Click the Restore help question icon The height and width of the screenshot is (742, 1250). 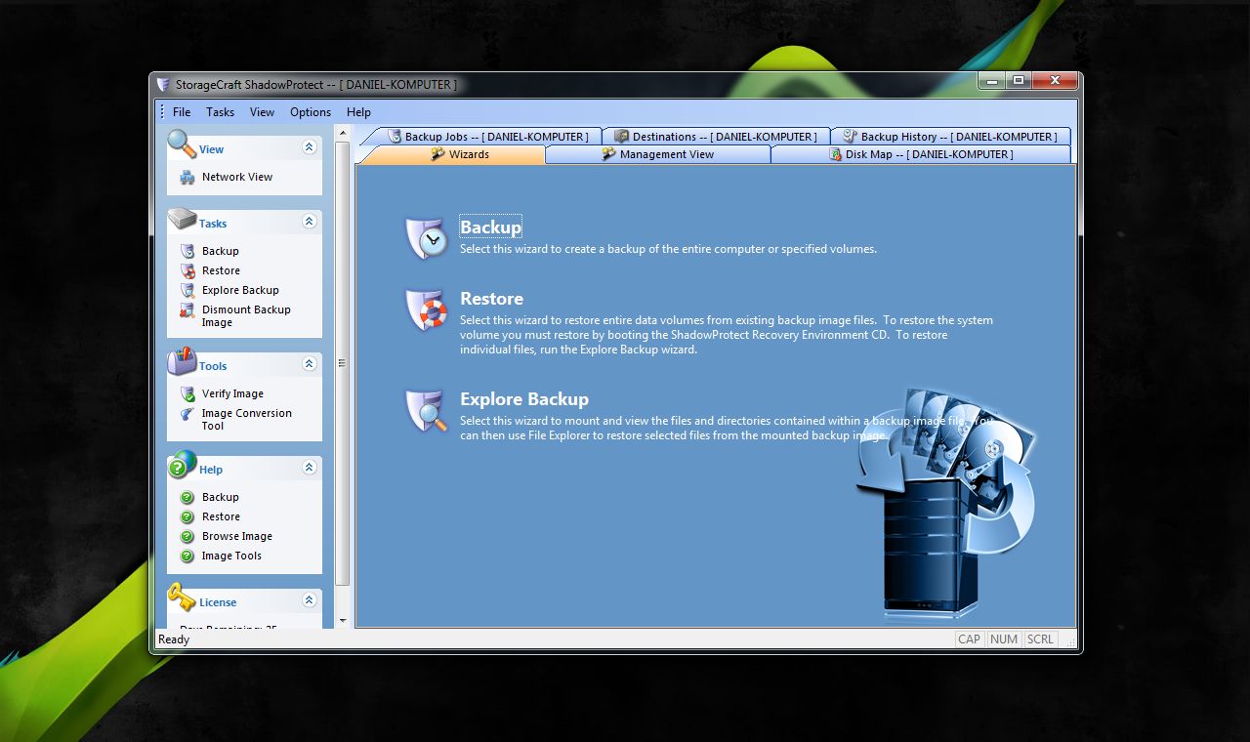coord(187,516)
